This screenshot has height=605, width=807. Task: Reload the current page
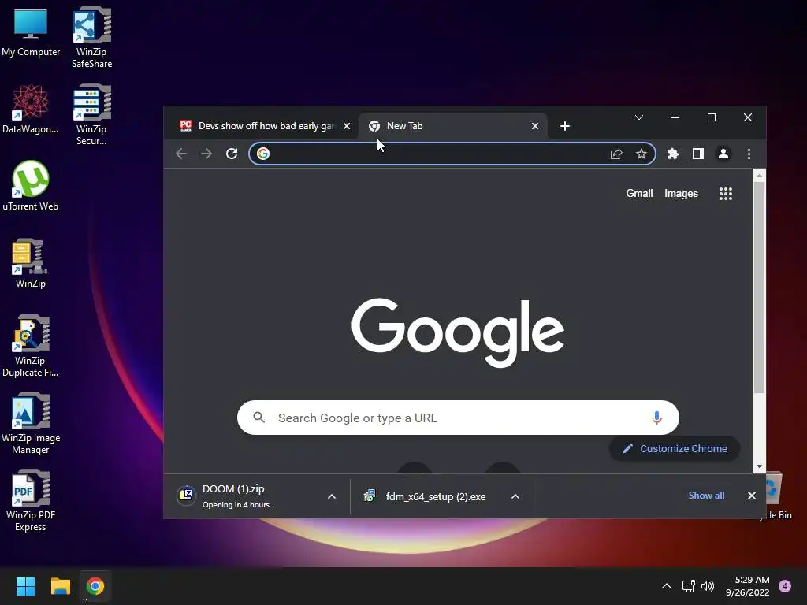point(232,154)
